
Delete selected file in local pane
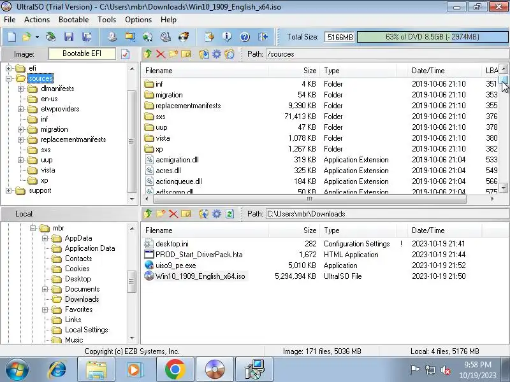(173, 214)
